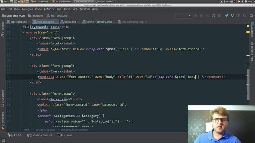Close the delete_category.php tab
The width and height of the screenshot is (255, 143).
point(114,22)
